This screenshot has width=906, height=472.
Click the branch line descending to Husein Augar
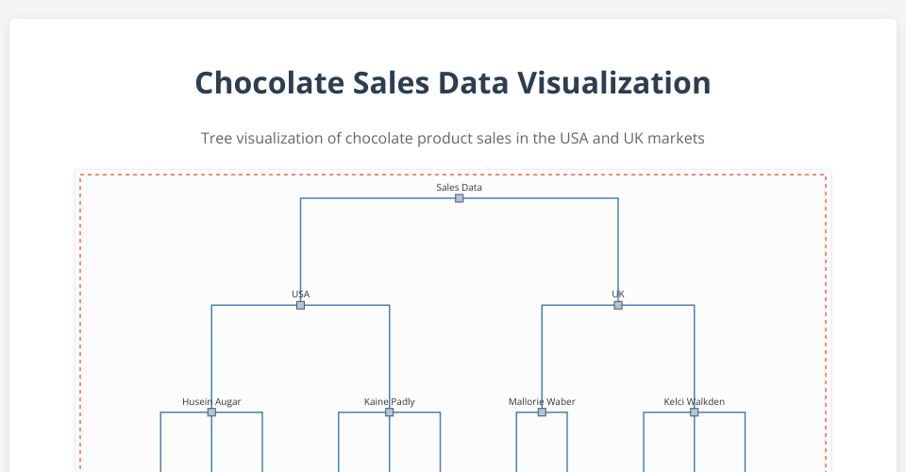211,354
